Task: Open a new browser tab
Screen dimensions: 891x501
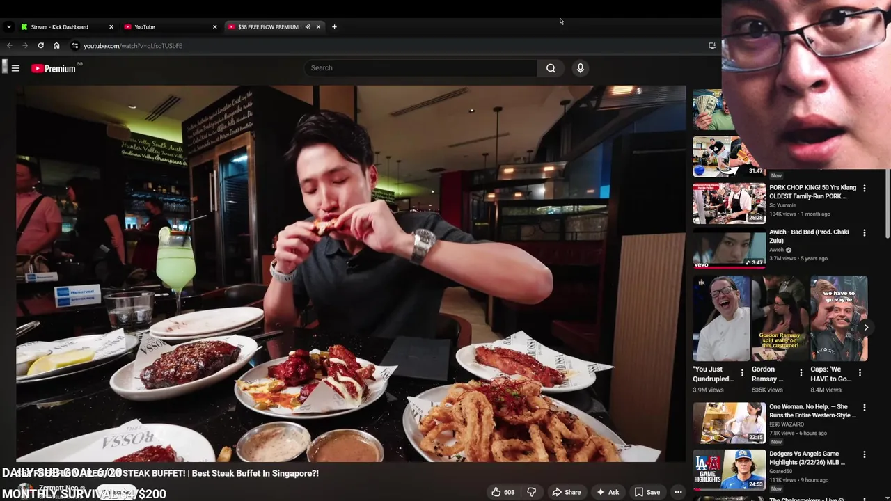Action: click(334, 27)
